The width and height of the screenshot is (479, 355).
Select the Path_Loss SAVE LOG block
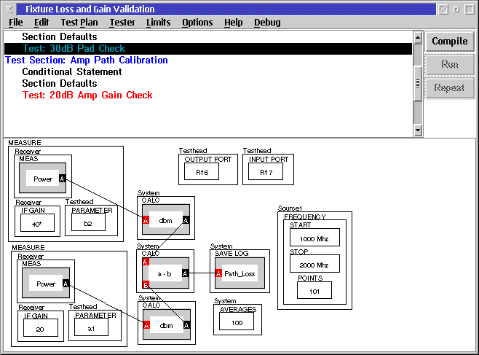(x=239, y=273)
